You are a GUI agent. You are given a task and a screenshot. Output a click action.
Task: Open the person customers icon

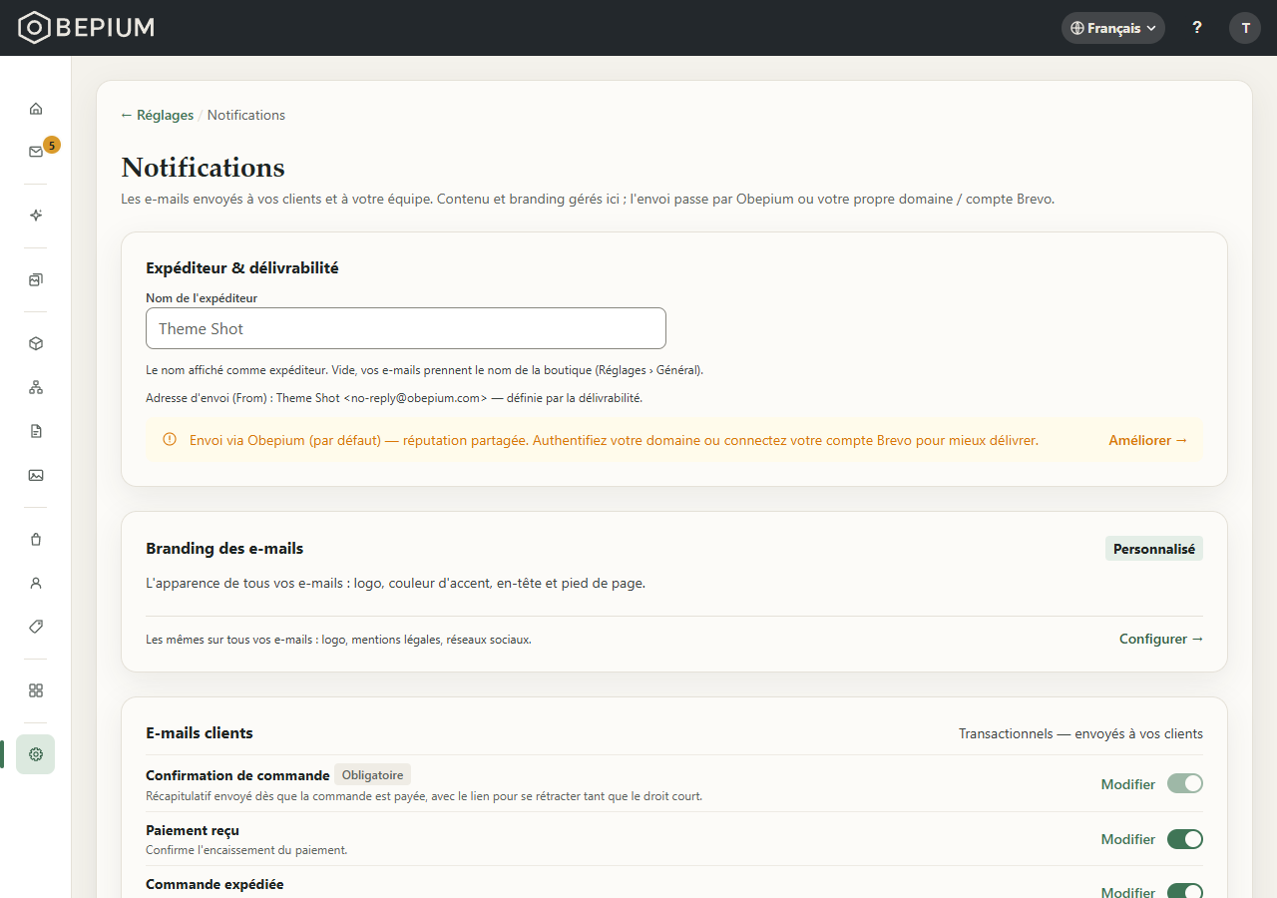click(36, 583)
